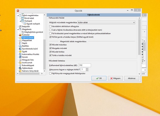Click the Egyedi oszlopok icon
This screenshot has height=116, width=160.
25,24
